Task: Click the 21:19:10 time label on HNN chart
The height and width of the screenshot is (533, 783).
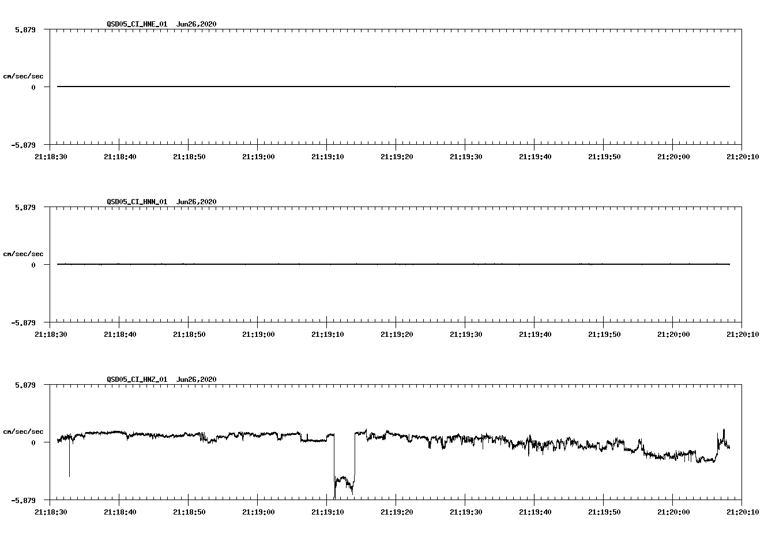Action: coord(327,334)
